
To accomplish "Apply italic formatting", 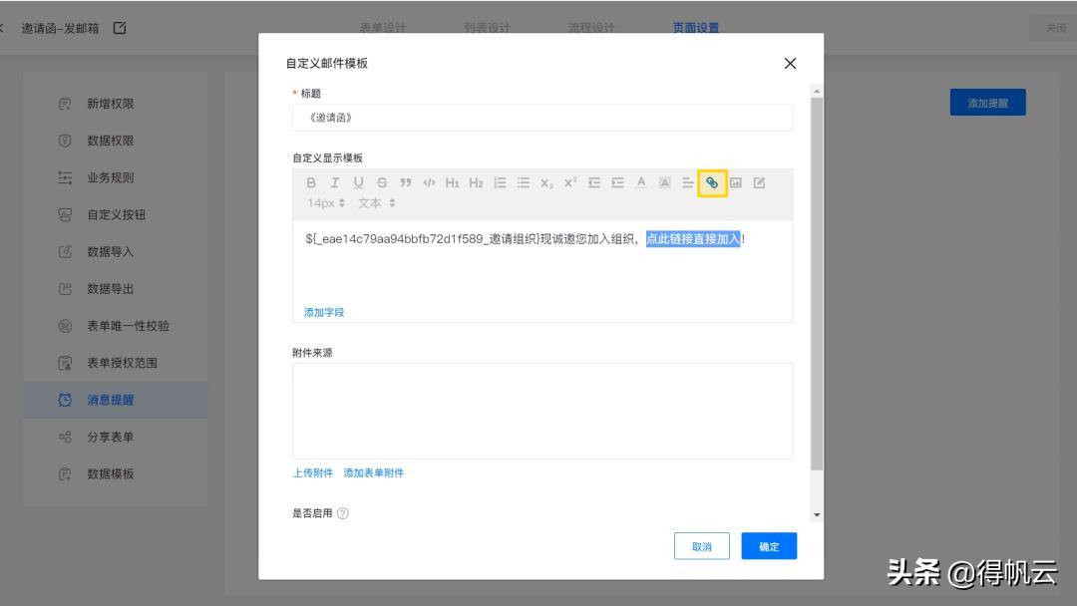I will coord(333,182).
